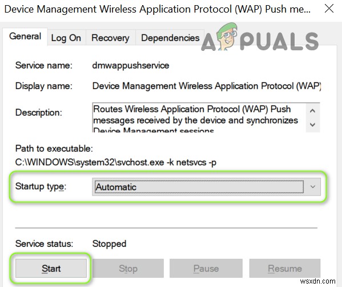
Task: Select the service name dmwappushservice text
Action: [131, 66]
